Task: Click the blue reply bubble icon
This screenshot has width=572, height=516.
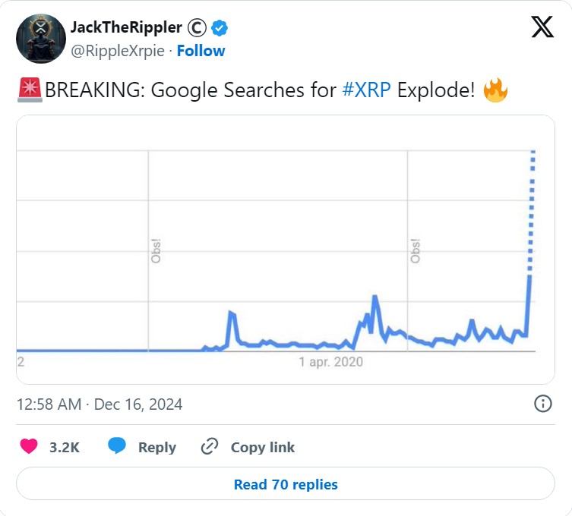Action: click(x=117, y=447)
